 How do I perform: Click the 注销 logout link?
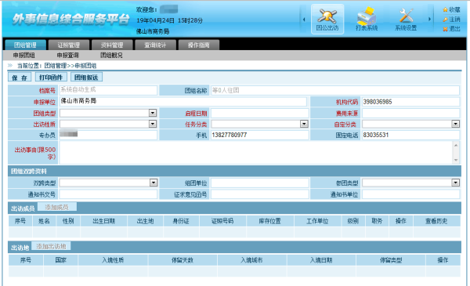451,19
